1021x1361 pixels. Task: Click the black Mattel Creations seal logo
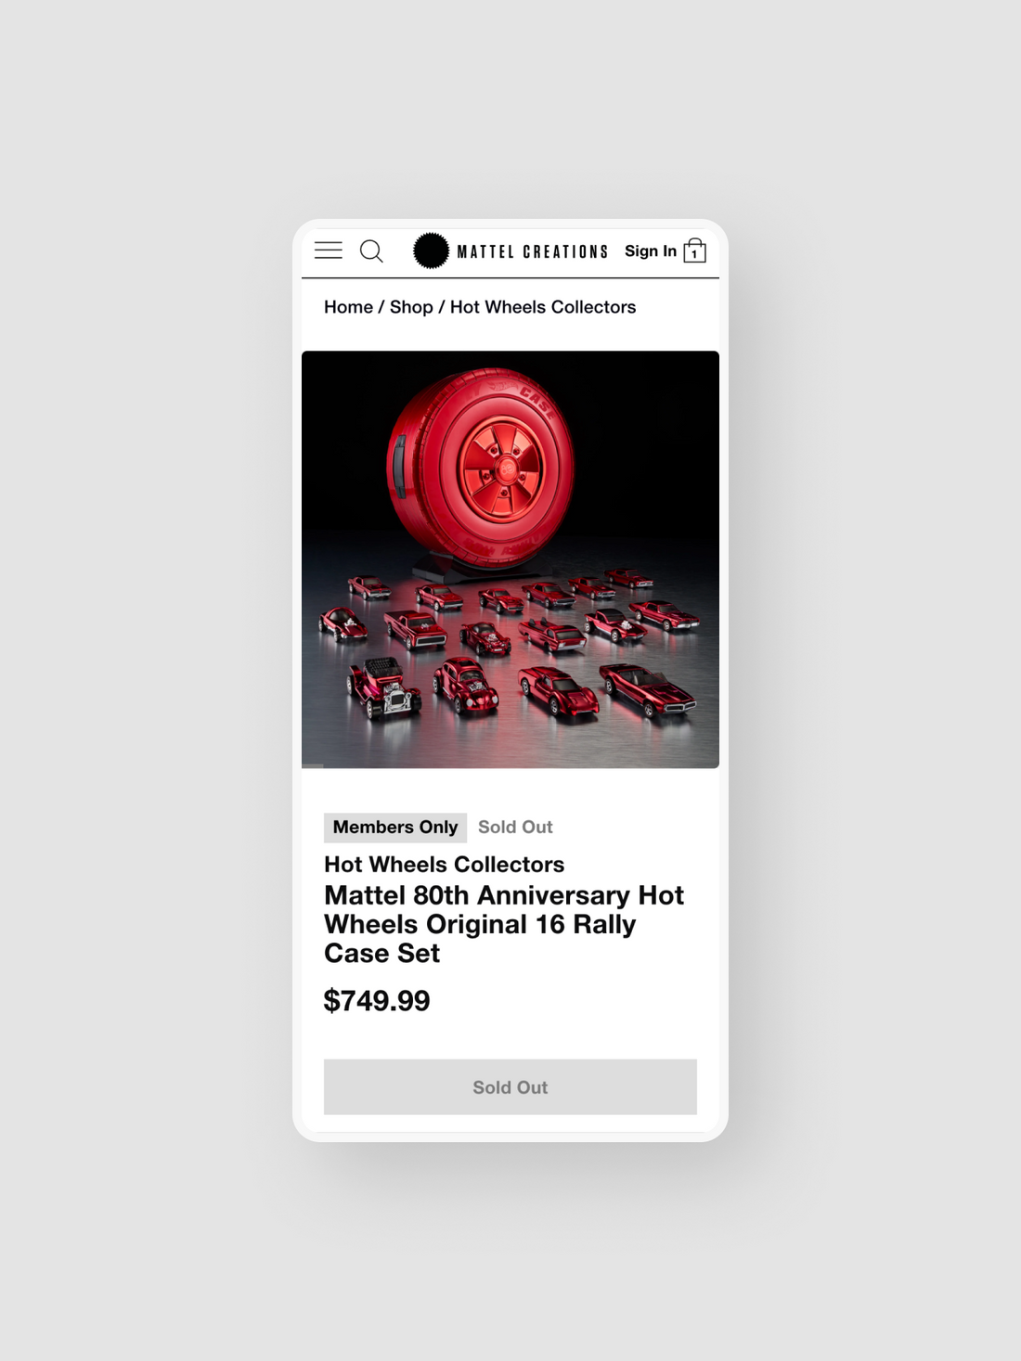click(x=431, y=250)
